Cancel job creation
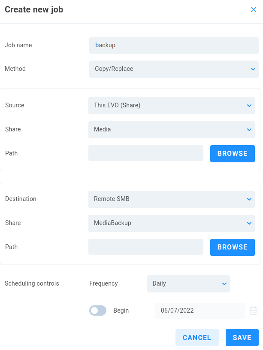 [x=197, y=338]
